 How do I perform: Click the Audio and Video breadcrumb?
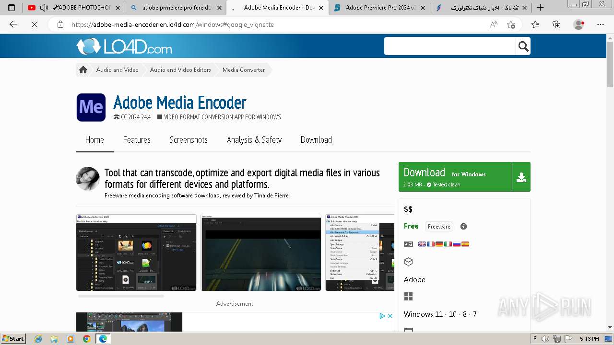tap(117, 70)
